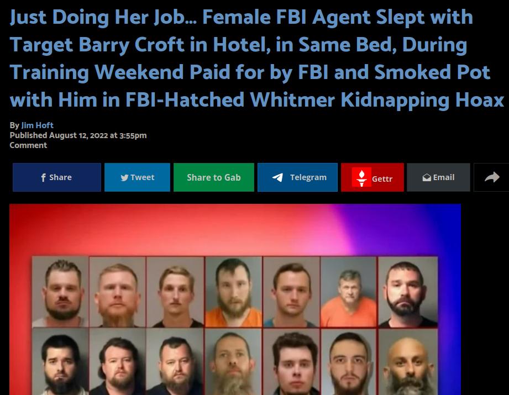Open the Jim Hoft author link
Screen dimensions: 509x395
pyautogui.click(x=37, y=125)
